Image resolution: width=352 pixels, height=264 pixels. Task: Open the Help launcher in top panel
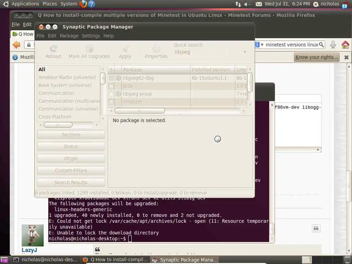coord(91,4)
